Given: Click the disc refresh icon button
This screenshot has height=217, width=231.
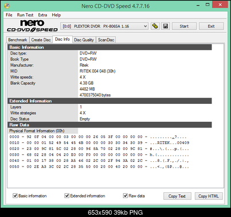Looking at the screenshot, I should (x=155, y=26).
